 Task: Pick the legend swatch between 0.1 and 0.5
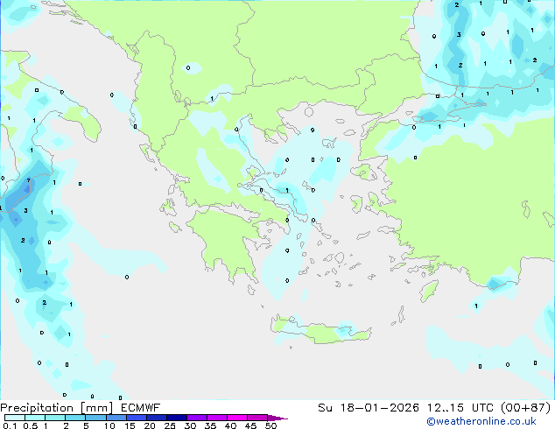click(x=15, y=418)
